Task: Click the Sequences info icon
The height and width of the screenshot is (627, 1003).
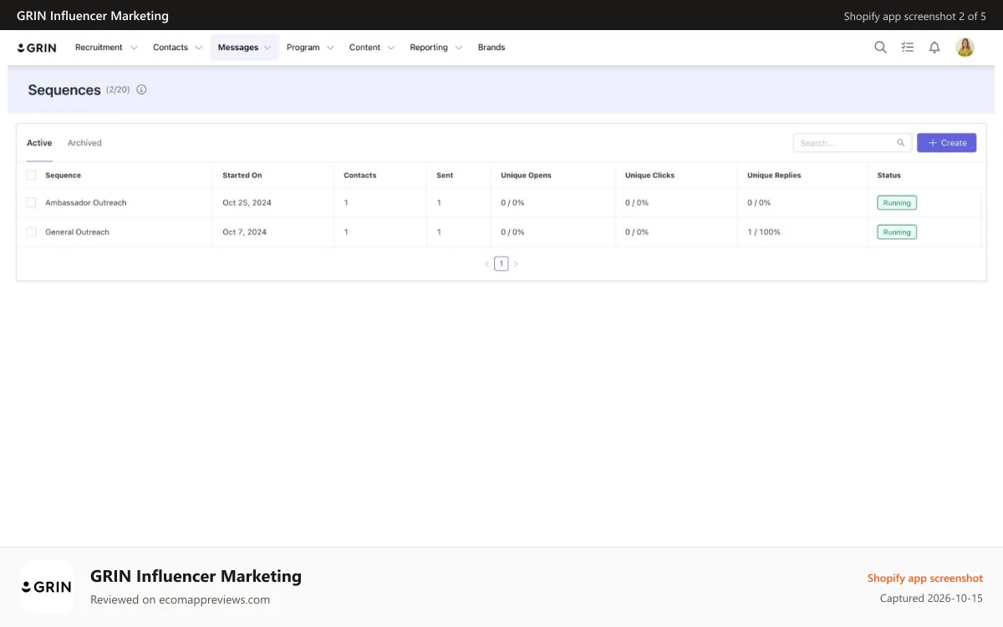Action: pos(141,89)
